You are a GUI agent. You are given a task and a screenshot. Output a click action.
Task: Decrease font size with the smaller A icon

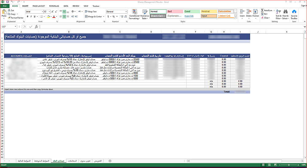[x=56, y=12]
